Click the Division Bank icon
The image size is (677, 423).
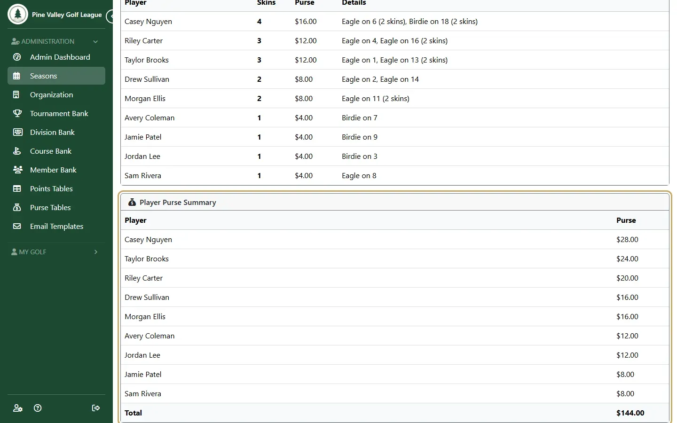click(x=18, y=132)
